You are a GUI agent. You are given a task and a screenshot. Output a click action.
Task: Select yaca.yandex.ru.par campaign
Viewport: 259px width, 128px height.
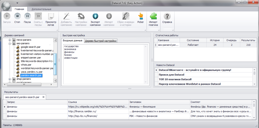[32, 72]
